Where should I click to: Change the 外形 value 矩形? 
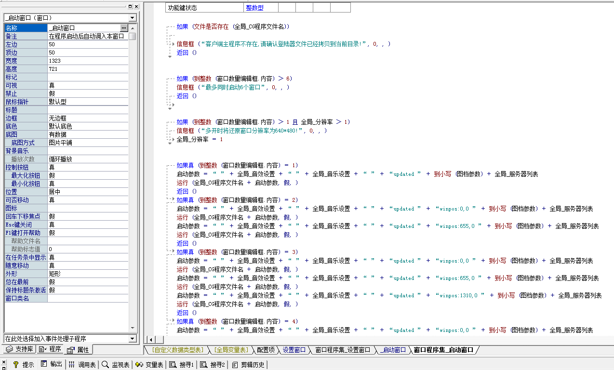pos(88,274)
